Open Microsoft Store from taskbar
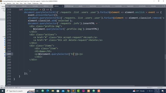The height and width of the screenshot is (93, 166). 58,91
